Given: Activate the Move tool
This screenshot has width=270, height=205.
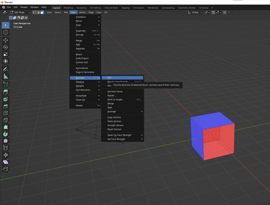Looking at the screenshot, I should 5,40.
